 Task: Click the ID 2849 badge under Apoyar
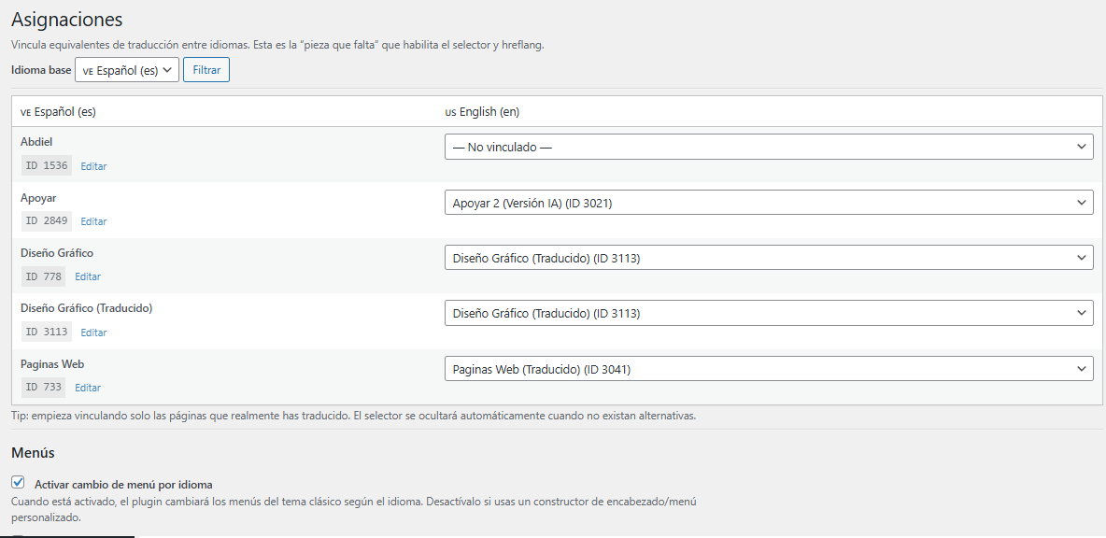tap(46, 220)
